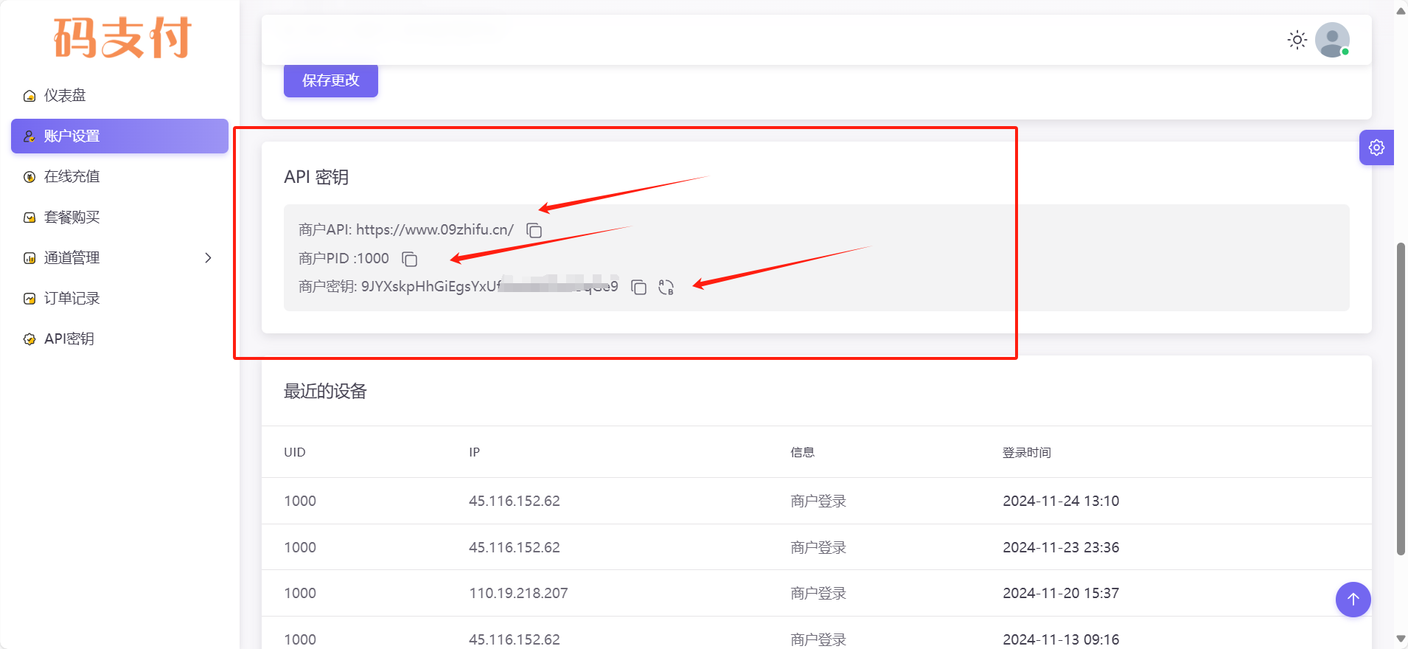Toggle the light/dark theme sun icon
Image resolution: width=1408 pixels, height=649 pixels.
tap(1297, 40)
